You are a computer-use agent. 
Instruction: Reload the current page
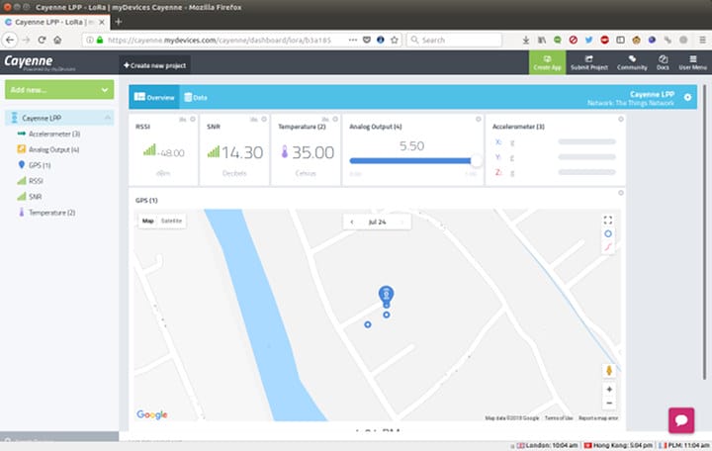coord(42,40)
